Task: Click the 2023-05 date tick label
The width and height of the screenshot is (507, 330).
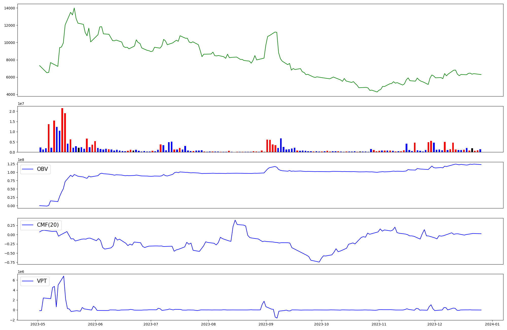Action: click(x=38, y=324)
